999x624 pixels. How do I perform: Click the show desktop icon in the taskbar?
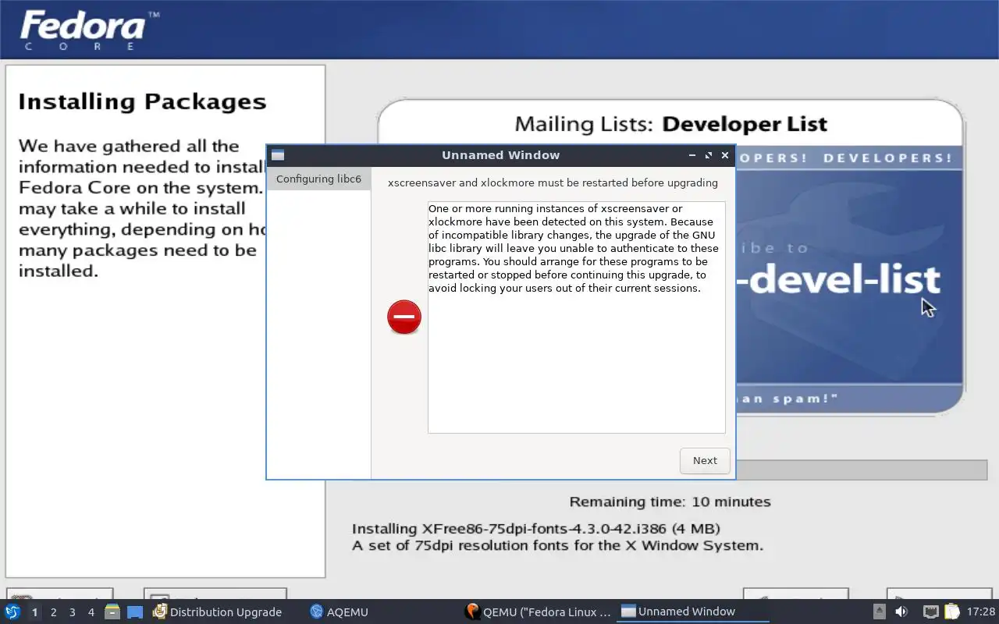pyautogui.click(x=135, y=612)
